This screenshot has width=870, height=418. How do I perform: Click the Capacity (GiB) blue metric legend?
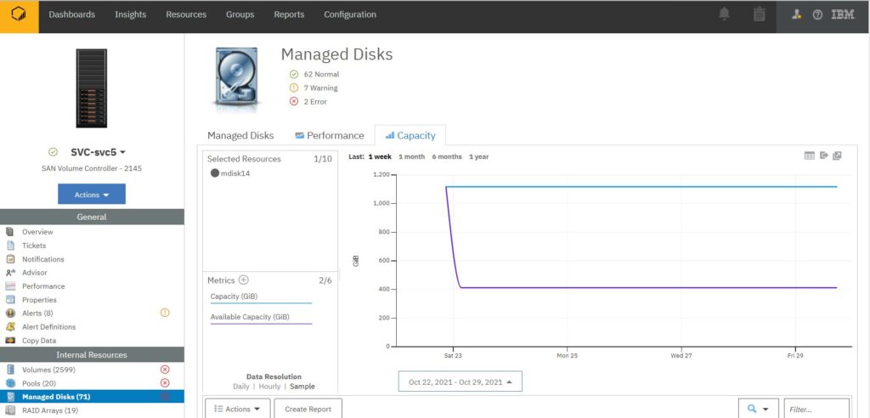262,297
